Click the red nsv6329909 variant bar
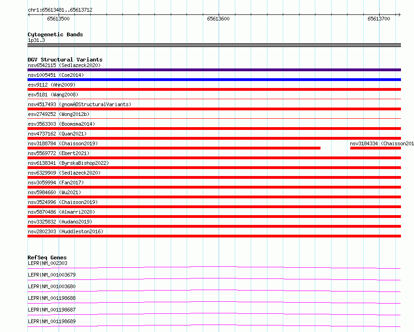 click(x=214, y=177)
